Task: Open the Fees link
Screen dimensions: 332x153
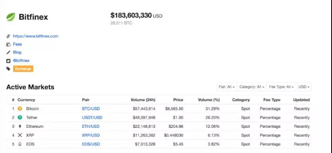Action: [18, 44]
